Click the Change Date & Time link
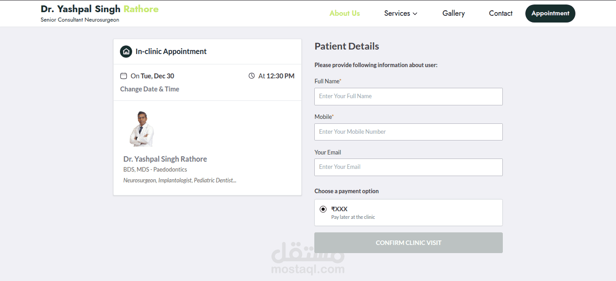 click(x=150, y=89)
